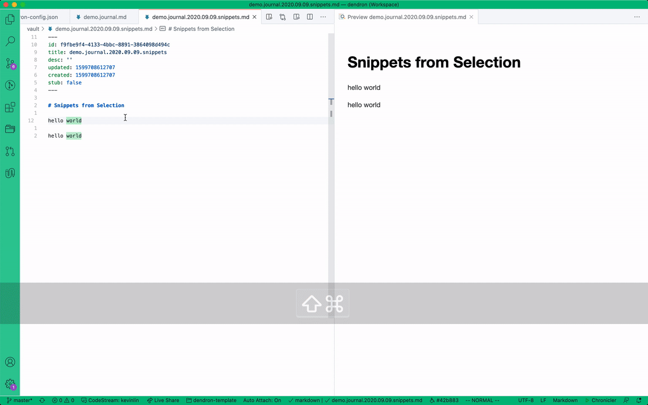
Task: Click the Split Editor Right icon
Action: pyautogui.click(x=309, y=17)
